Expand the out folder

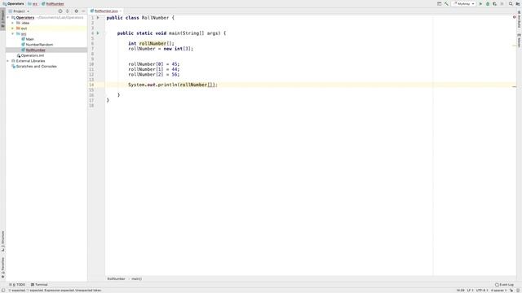click(13, 28)
